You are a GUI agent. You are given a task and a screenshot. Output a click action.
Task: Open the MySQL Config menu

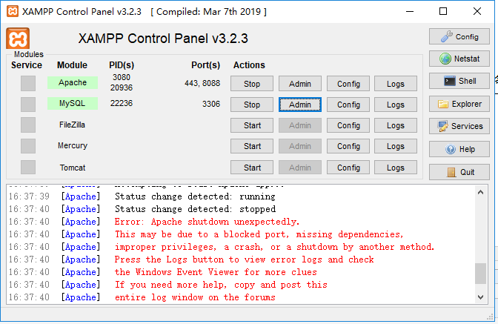[348, 105]
